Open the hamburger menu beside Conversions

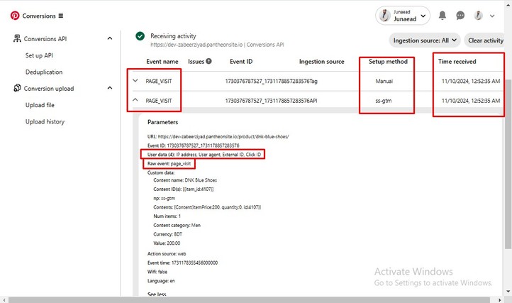61,16
